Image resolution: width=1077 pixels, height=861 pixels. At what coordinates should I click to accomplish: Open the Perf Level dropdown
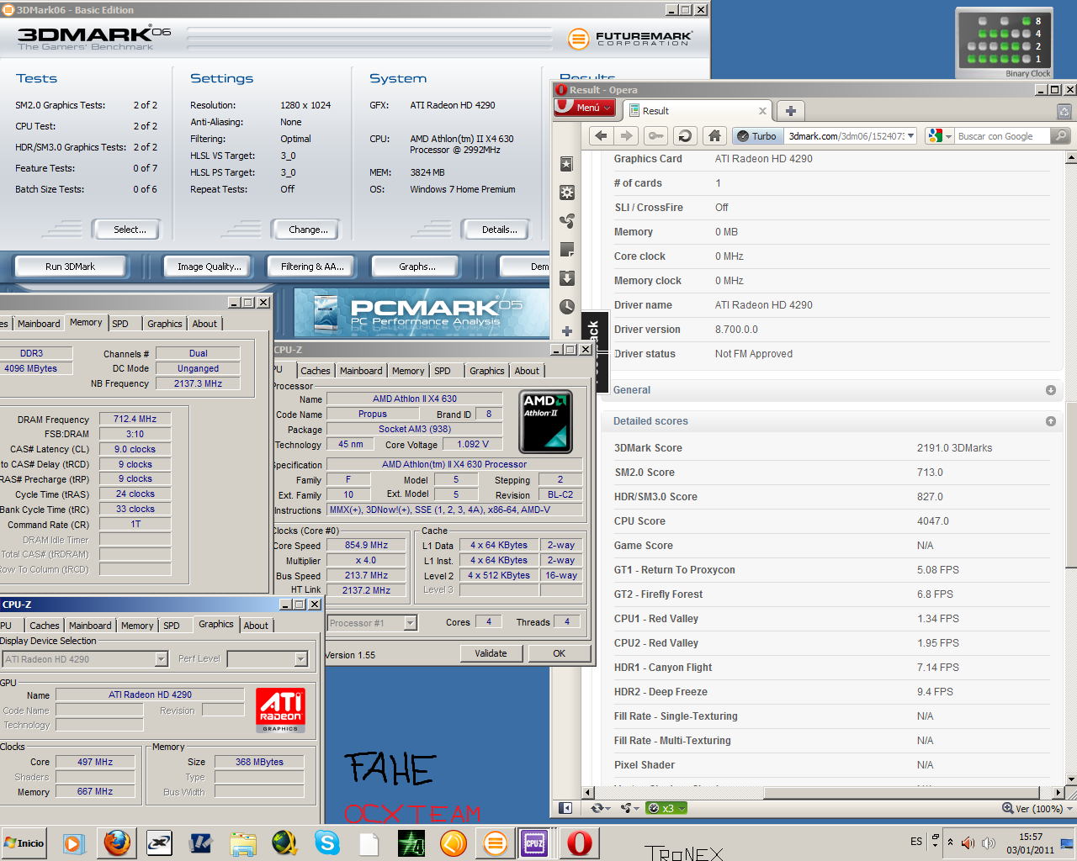[268, 659]
